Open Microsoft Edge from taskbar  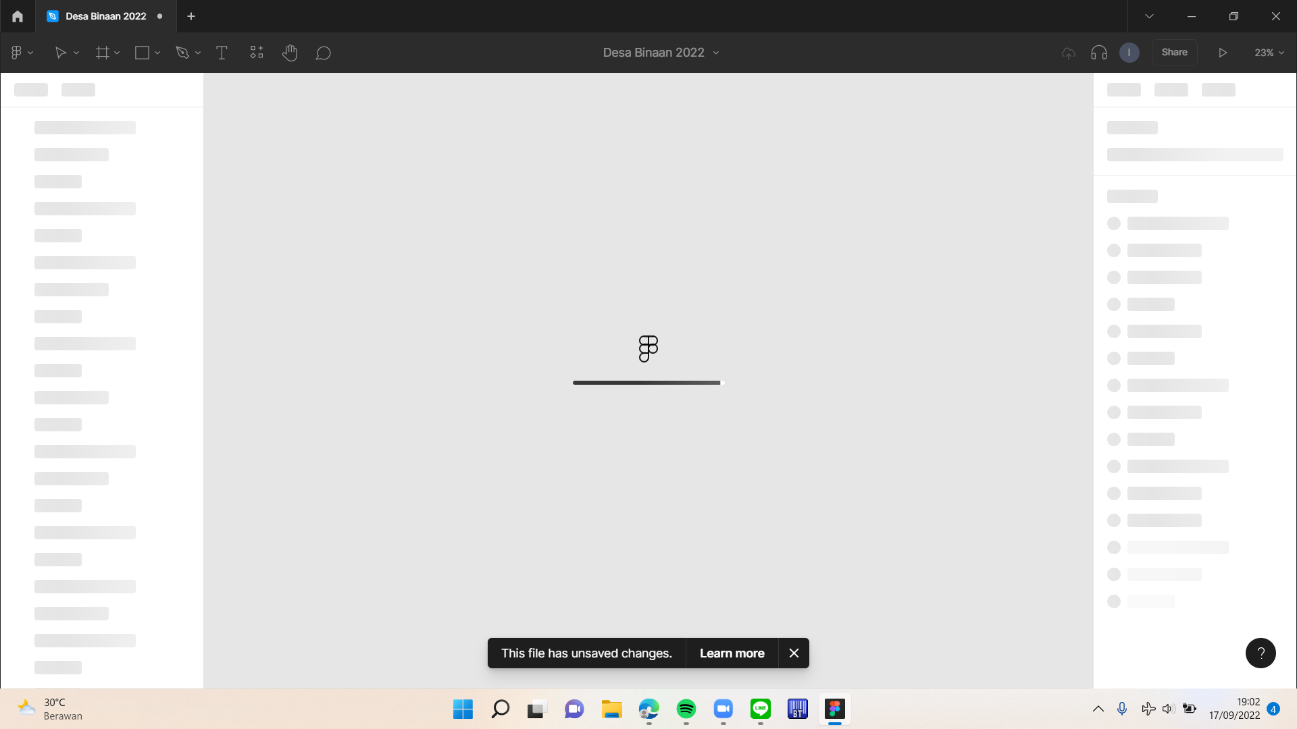648,709
